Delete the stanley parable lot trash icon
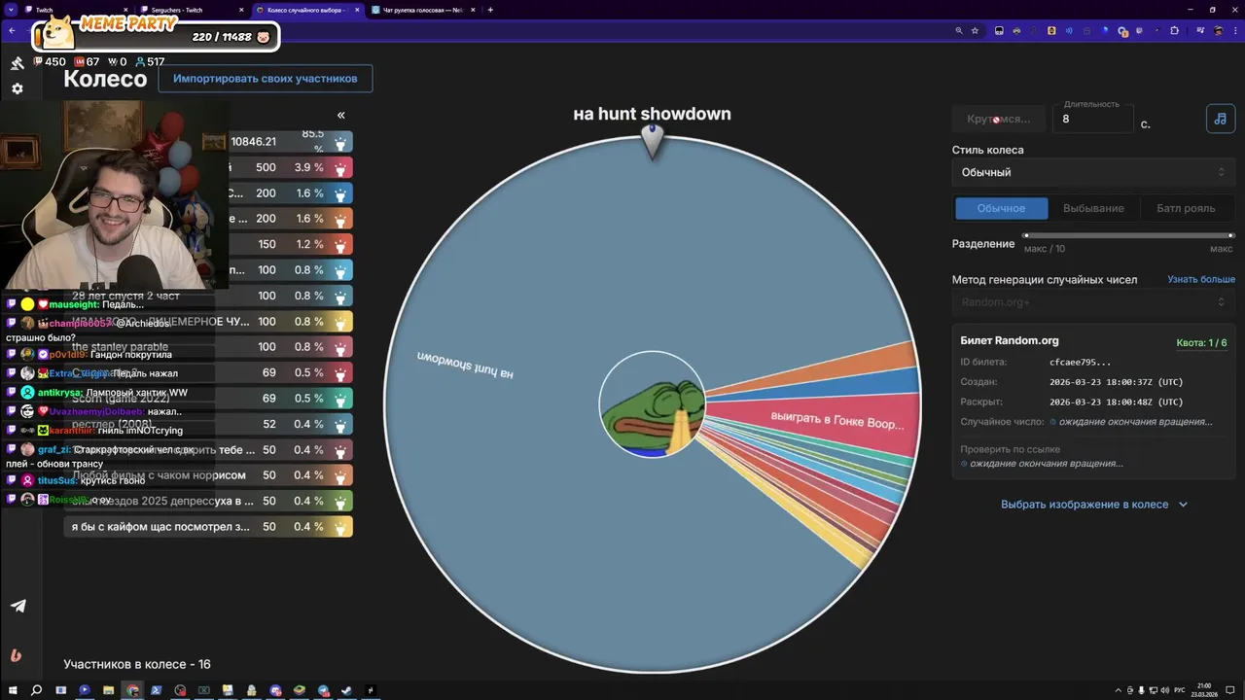Image resolution: width=1245 pixels, height=700 pixels. pos(340,347)
